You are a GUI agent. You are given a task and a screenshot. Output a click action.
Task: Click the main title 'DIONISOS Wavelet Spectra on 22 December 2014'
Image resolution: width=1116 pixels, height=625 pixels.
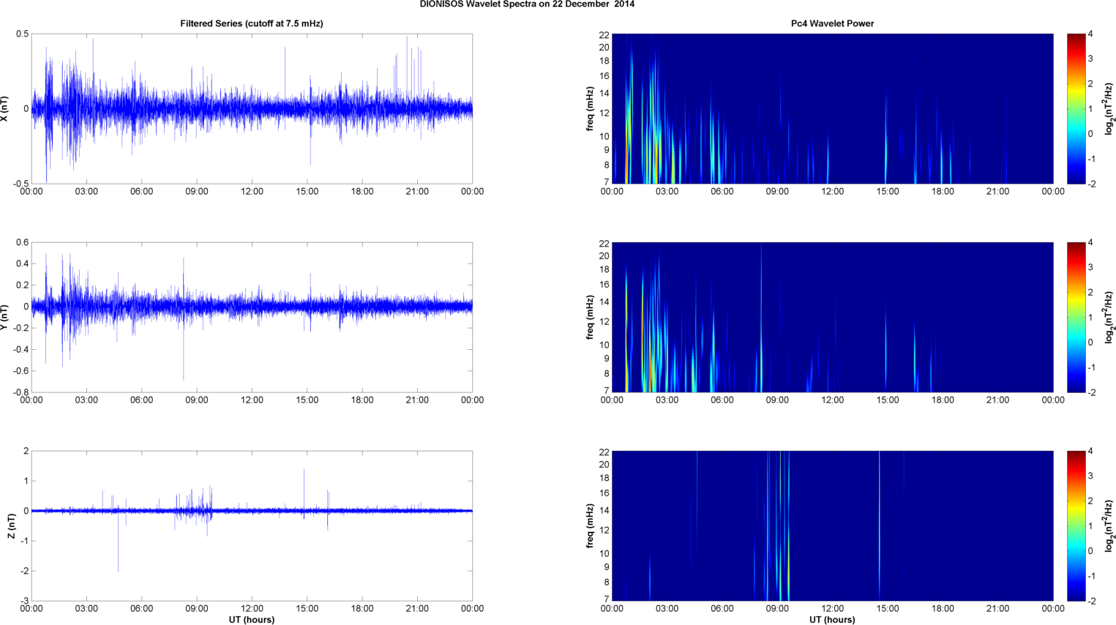point(527,4)
